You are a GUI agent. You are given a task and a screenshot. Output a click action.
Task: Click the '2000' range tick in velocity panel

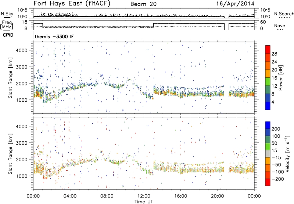22,159
